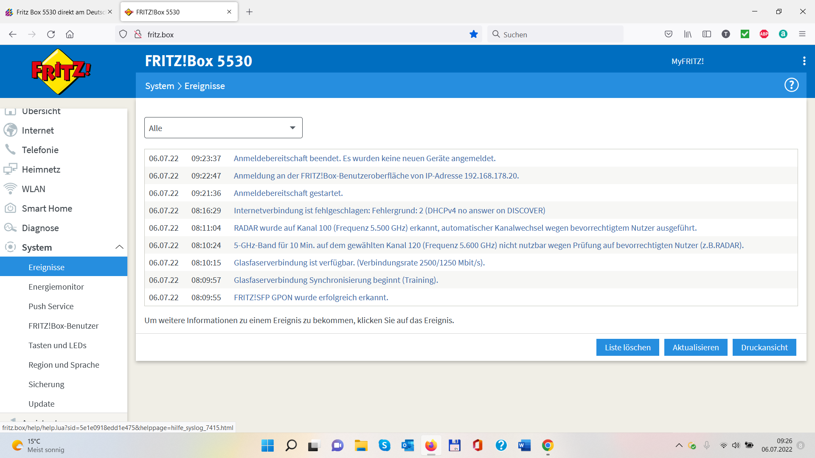The width and height of the screenshot is (815, 458).
Task: Open the three-dot options menu in header
Action: [x=804, y=61]
